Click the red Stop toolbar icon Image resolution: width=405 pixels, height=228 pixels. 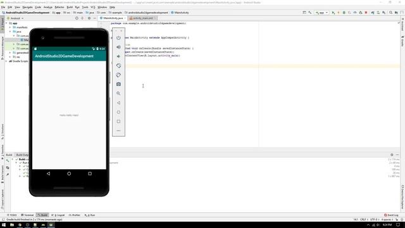366,13
